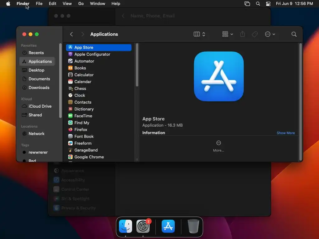Screen dimensions: 319x239
Task: Open Documents in the sidebar
Action: (x=37, y=79)
